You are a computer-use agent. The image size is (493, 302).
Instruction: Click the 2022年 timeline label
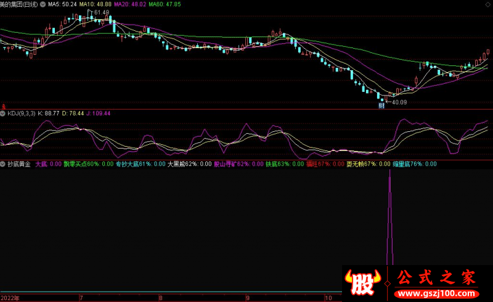click(10, 298)
